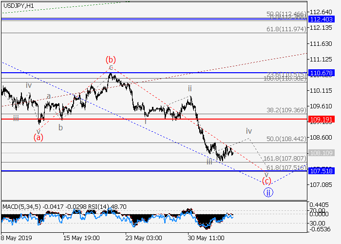Select the 38.2(109.369) Fibonacci level label
The image size is (341, 244).
click(x=286, y=110)
